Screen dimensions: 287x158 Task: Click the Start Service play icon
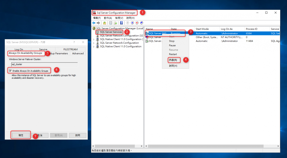[x=128, y=23]
